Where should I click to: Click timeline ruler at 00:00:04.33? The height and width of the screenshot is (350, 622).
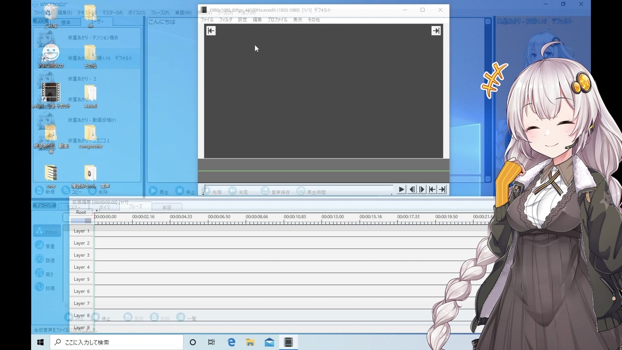(x=181, y=217)
